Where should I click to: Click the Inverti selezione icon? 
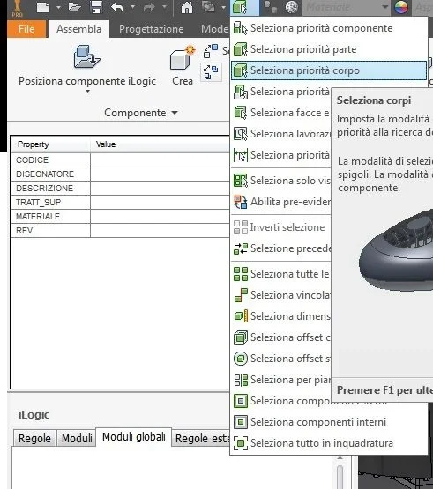[x=241, y=227]
